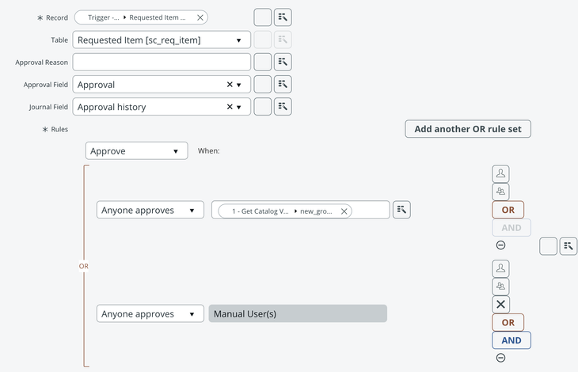Expand the Approve action dropdown
The width and height of the screenshot is (578, 372).
coord(136,150)
